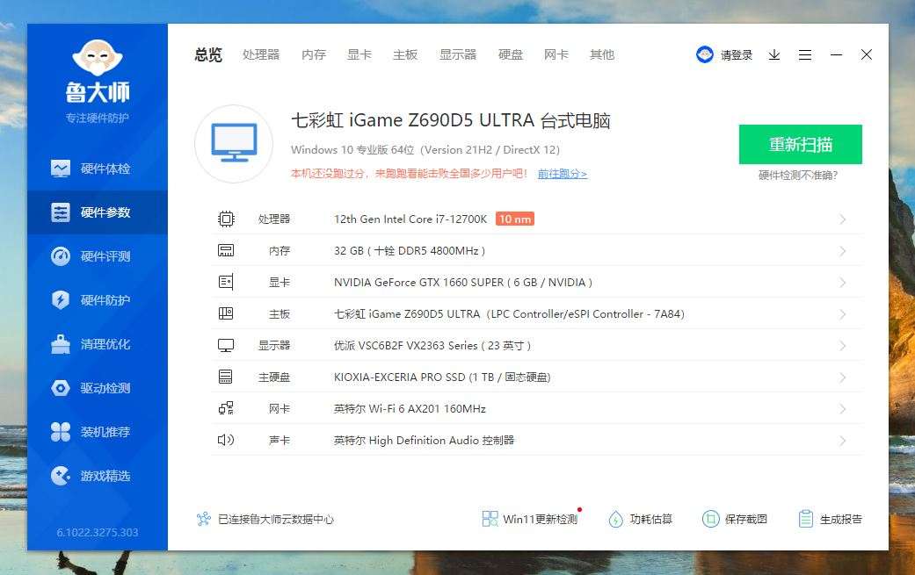The image size is (915, 575).
Task: Click the login avatar icon
Action: tap(705, 54)
